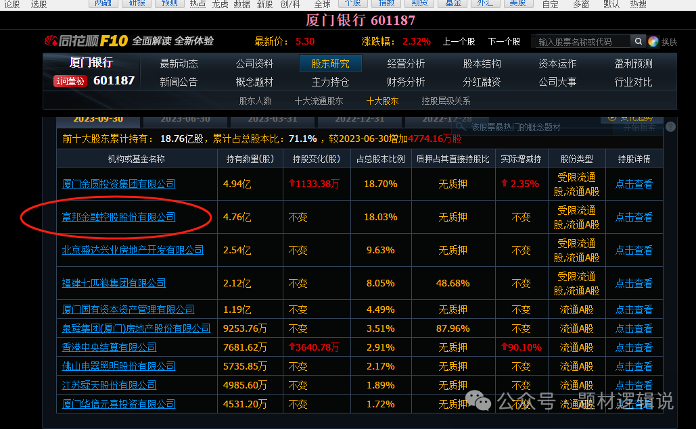
Task: Switch to 十大流通股东 sub-tab
Action: 319,101
